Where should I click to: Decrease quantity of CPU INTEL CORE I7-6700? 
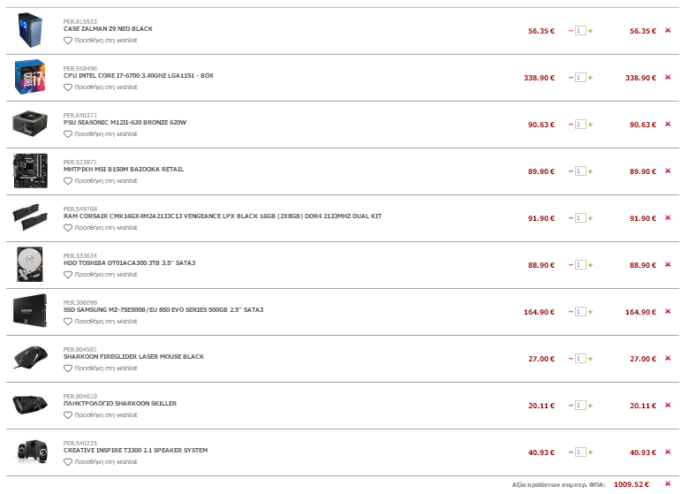(571, 78)
